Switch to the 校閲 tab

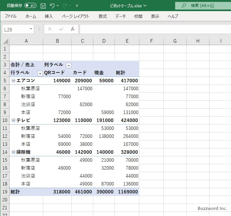138,16
